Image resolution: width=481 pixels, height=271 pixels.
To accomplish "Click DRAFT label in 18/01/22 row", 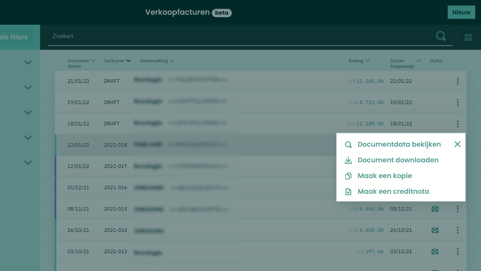I will pos(112,124).
